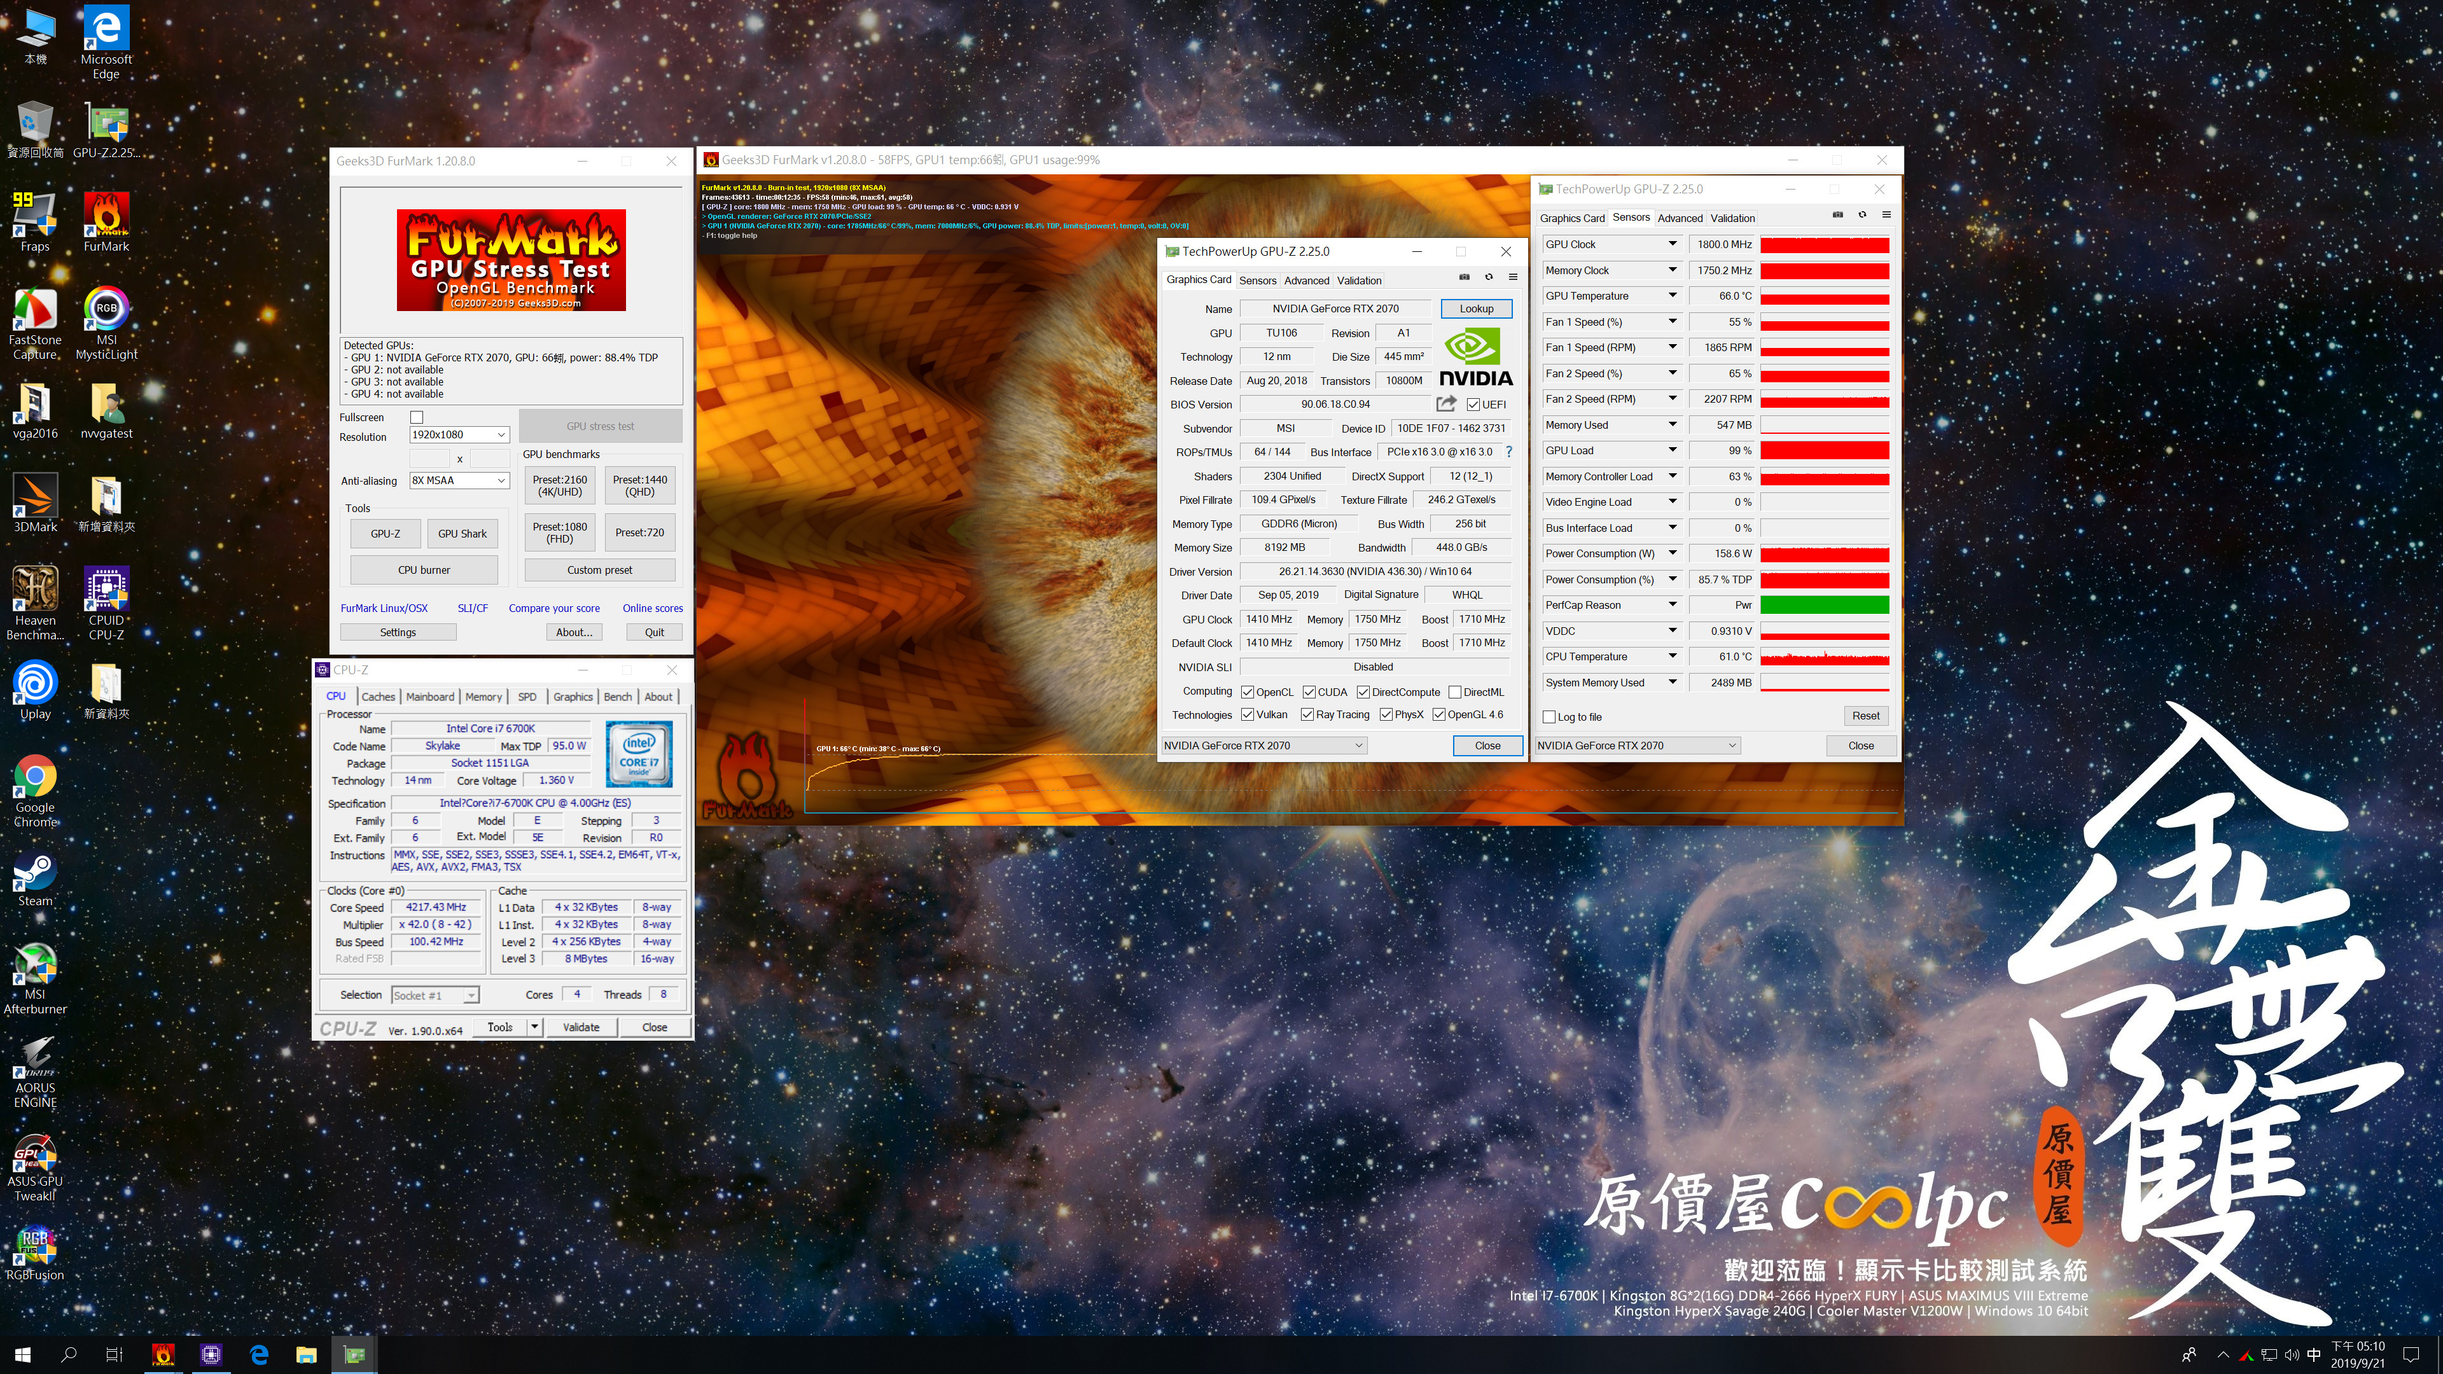The width and height of the screenshot is (2443, 1374).
Task: Open the Anti-aliasing 8X MSAA dropdown
Action: tap(460, 481)
